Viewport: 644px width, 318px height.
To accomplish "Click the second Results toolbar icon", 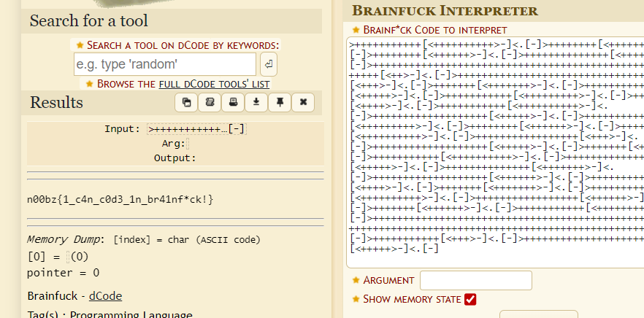I will pyautogui.click(x=210, y=103).
